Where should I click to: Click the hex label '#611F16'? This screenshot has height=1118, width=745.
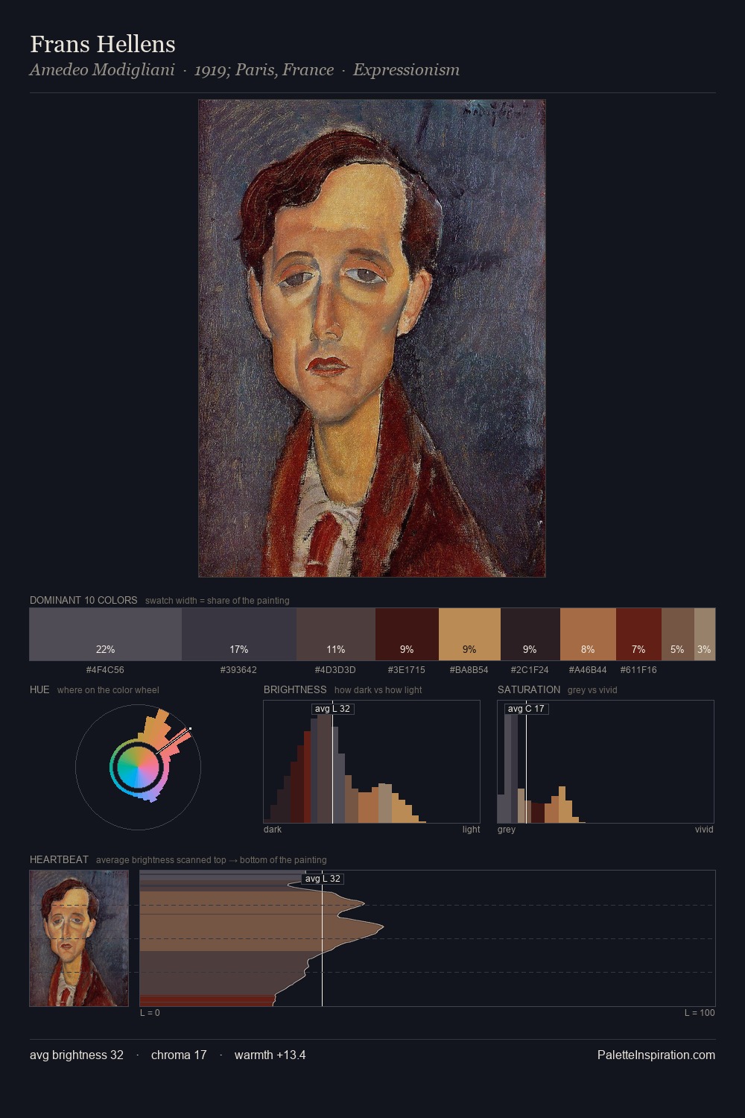point(638,669)
